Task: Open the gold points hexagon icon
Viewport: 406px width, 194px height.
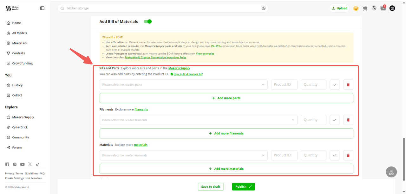Action: click(356, 8)
